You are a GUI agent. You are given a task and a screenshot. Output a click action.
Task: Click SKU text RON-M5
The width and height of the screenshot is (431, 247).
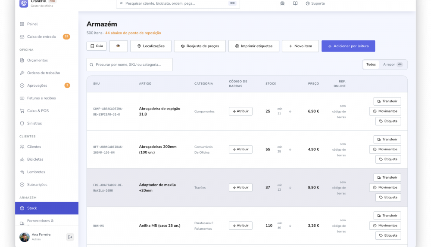[98, 226]
